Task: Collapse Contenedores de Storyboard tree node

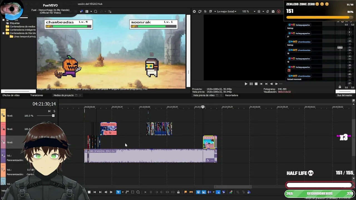Action: pyautogui.click(x=3, y=33)
